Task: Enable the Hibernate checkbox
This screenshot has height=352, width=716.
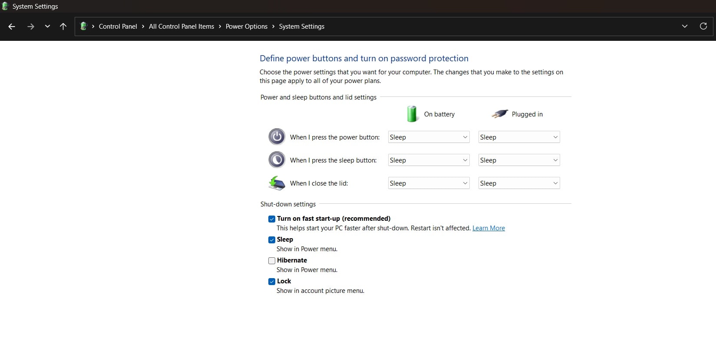Action: [272, 261]
